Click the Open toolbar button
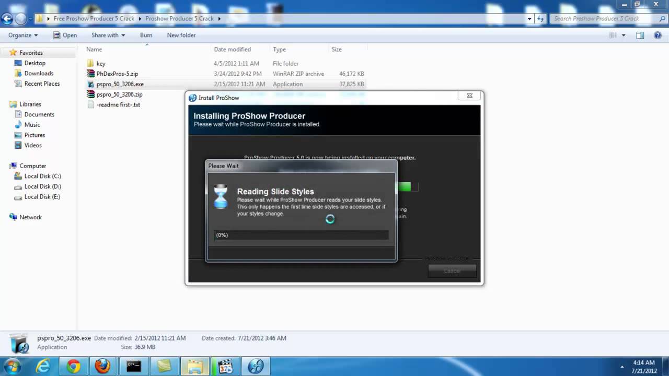The height and width of the screenshot is (376, 669). 65,35
